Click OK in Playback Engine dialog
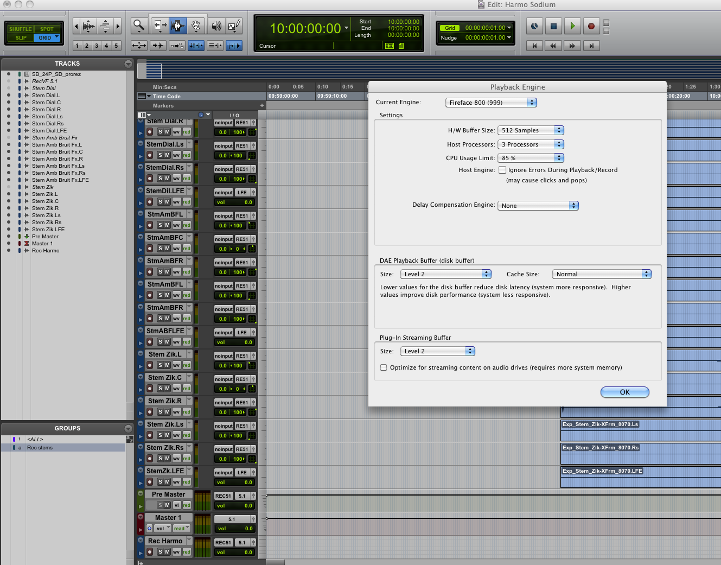The height and width of the screenshot is (565, 721). [x=624, y=392]
